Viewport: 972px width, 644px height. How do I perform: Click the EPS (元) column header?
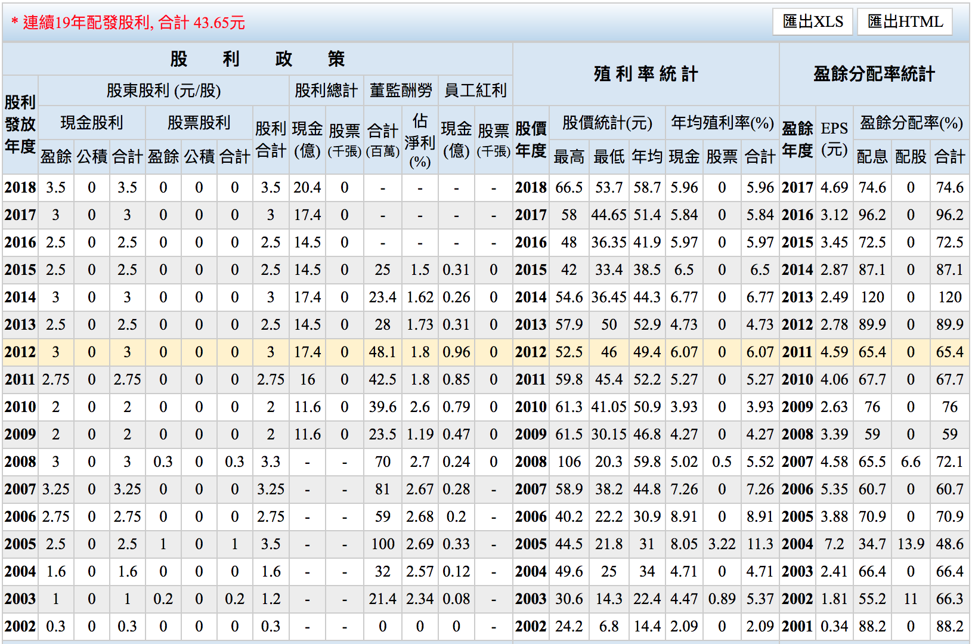(x=834, y=139)
